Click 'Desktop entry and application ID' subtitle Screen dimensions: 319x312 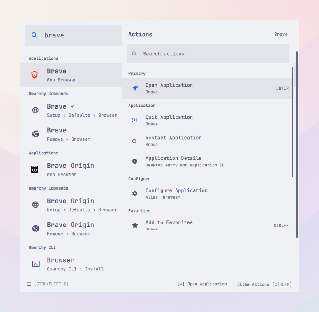pos(185,165)
